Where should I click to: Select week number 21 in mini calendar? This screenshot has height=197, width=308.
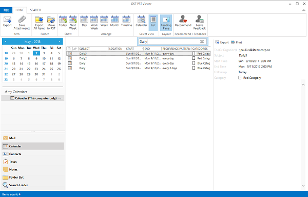(6, 69)
